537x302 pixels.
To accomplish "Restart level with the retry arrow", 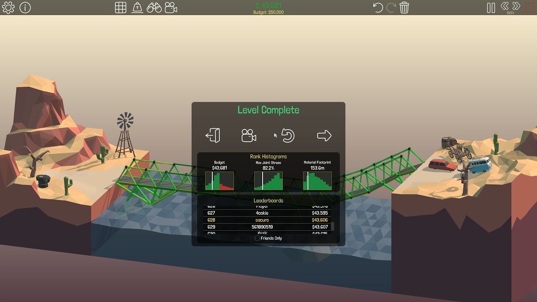I will coord(288,135).
